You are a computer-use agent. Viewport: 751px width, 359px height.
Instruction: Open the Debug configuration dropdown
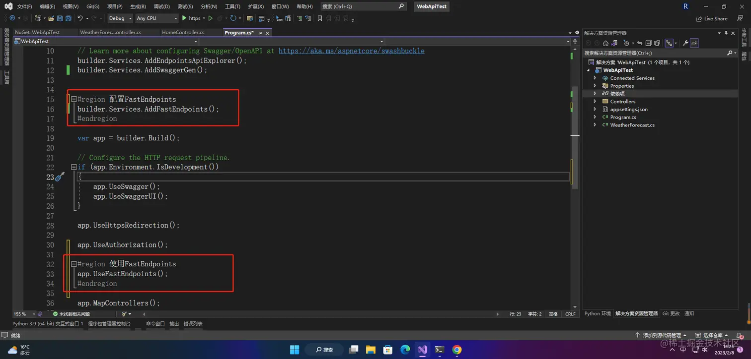[x=120, y=18]
